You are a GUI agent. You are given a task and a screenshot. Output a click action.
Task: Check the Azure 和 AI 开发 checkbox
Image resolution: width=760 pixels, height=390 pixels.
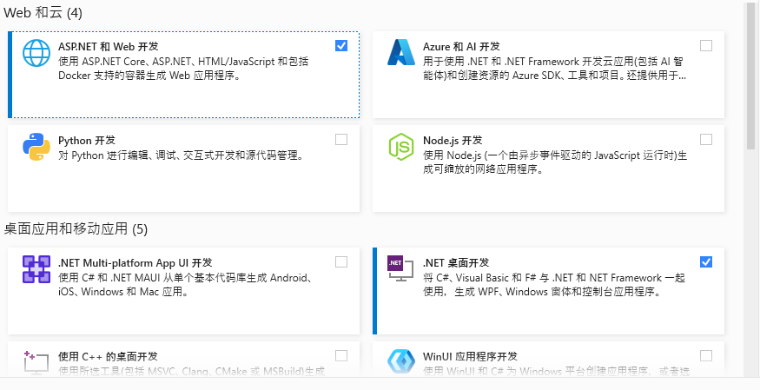[x=706, y=45]
